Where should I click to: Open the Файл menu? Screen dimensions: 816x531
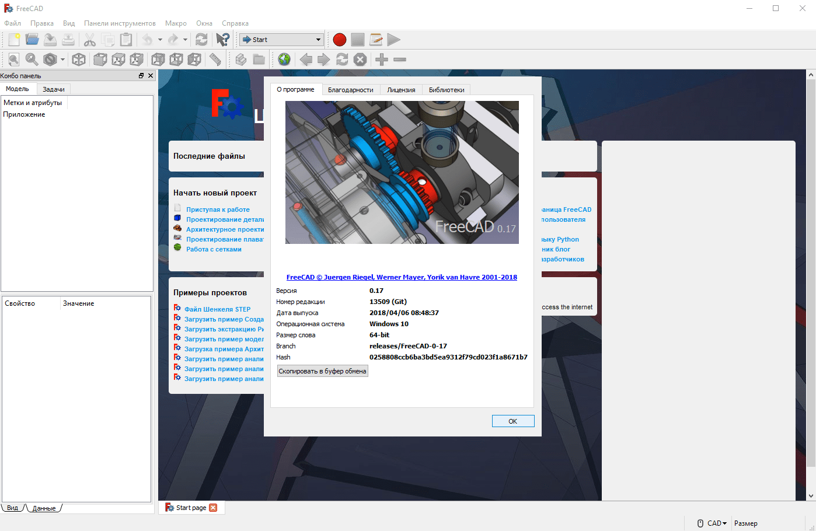[x=12, y=23]
